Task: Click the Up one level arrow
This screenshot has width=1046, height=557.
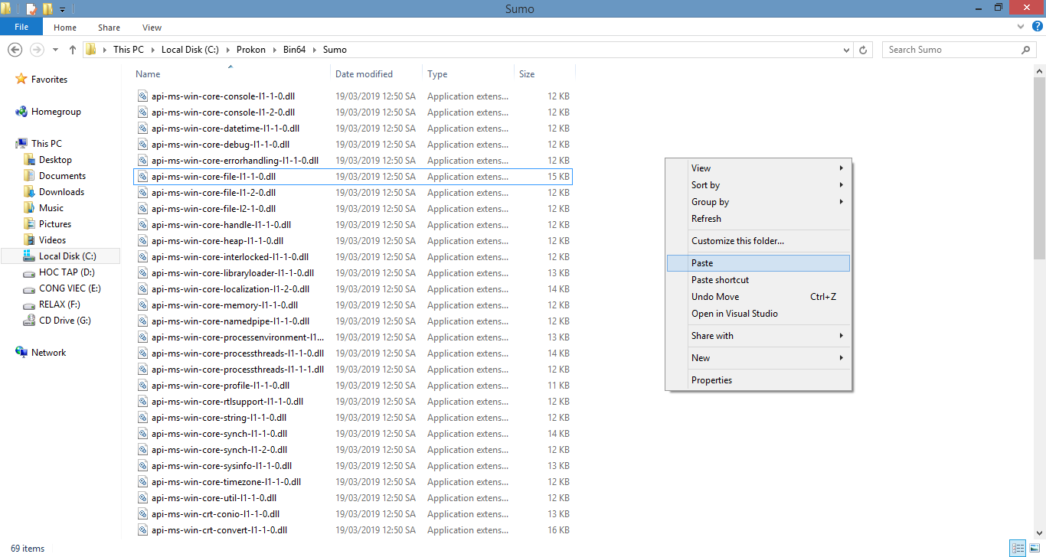Action: pyautogui.click(x=73, y=50)
